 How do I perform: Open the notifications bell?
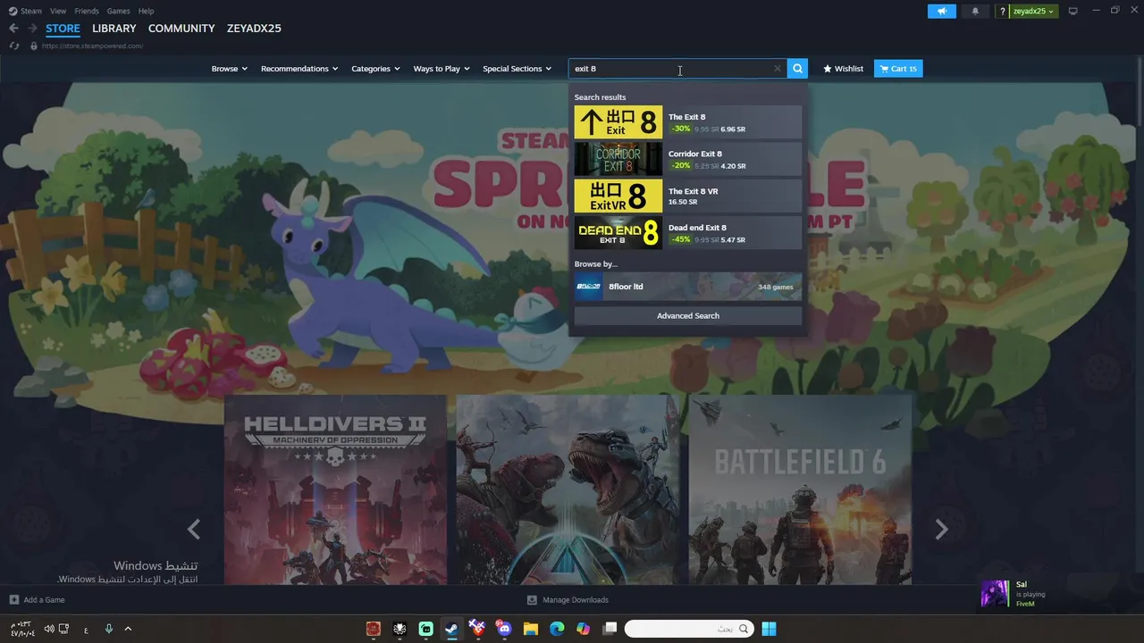(975, 11)
